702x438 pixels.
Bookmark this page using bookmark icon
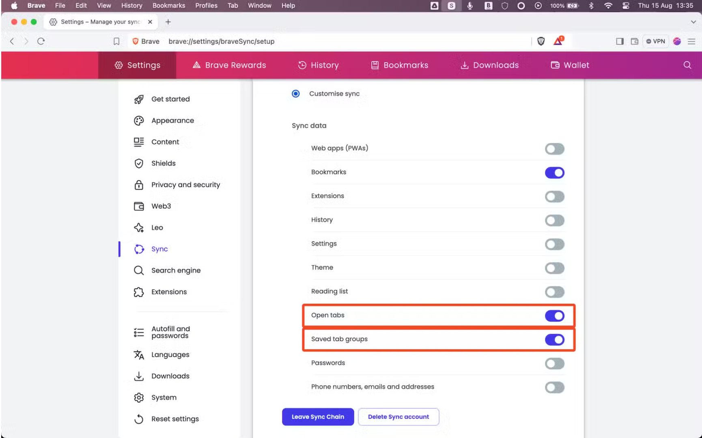pos(116,41)
